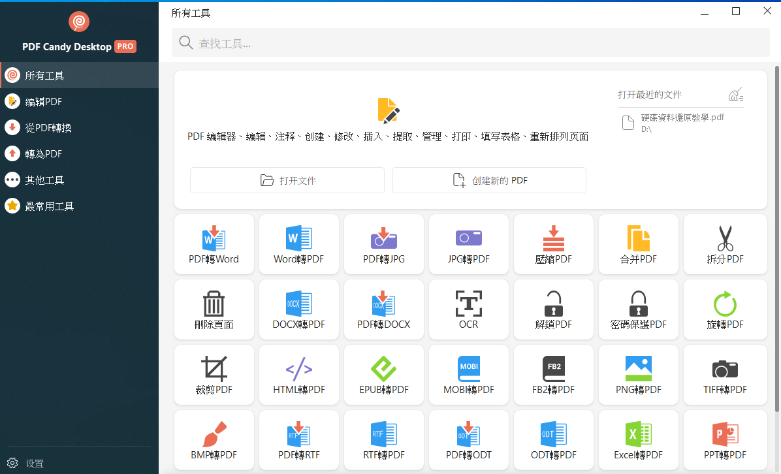
Task: Switch to 编辑PDF sidebar section
Action: pos(79,102)
